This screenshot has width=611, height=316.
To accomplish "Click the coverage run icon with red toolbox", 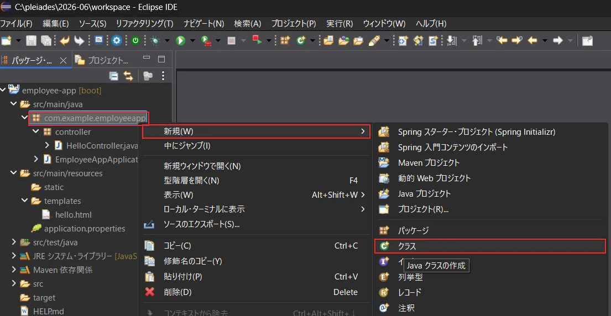I will (206, 40).
